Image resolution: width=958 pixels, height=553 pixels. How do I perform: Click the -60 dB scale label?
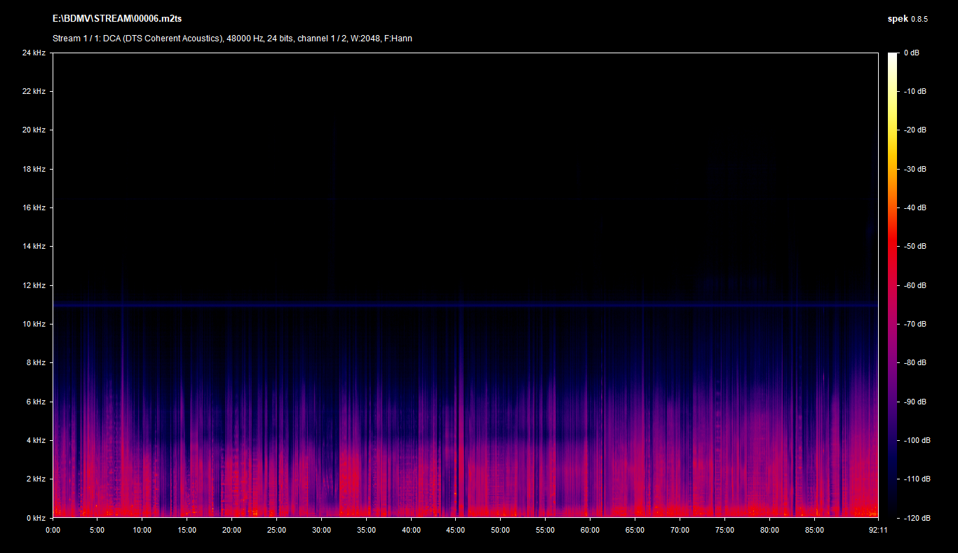915,285
